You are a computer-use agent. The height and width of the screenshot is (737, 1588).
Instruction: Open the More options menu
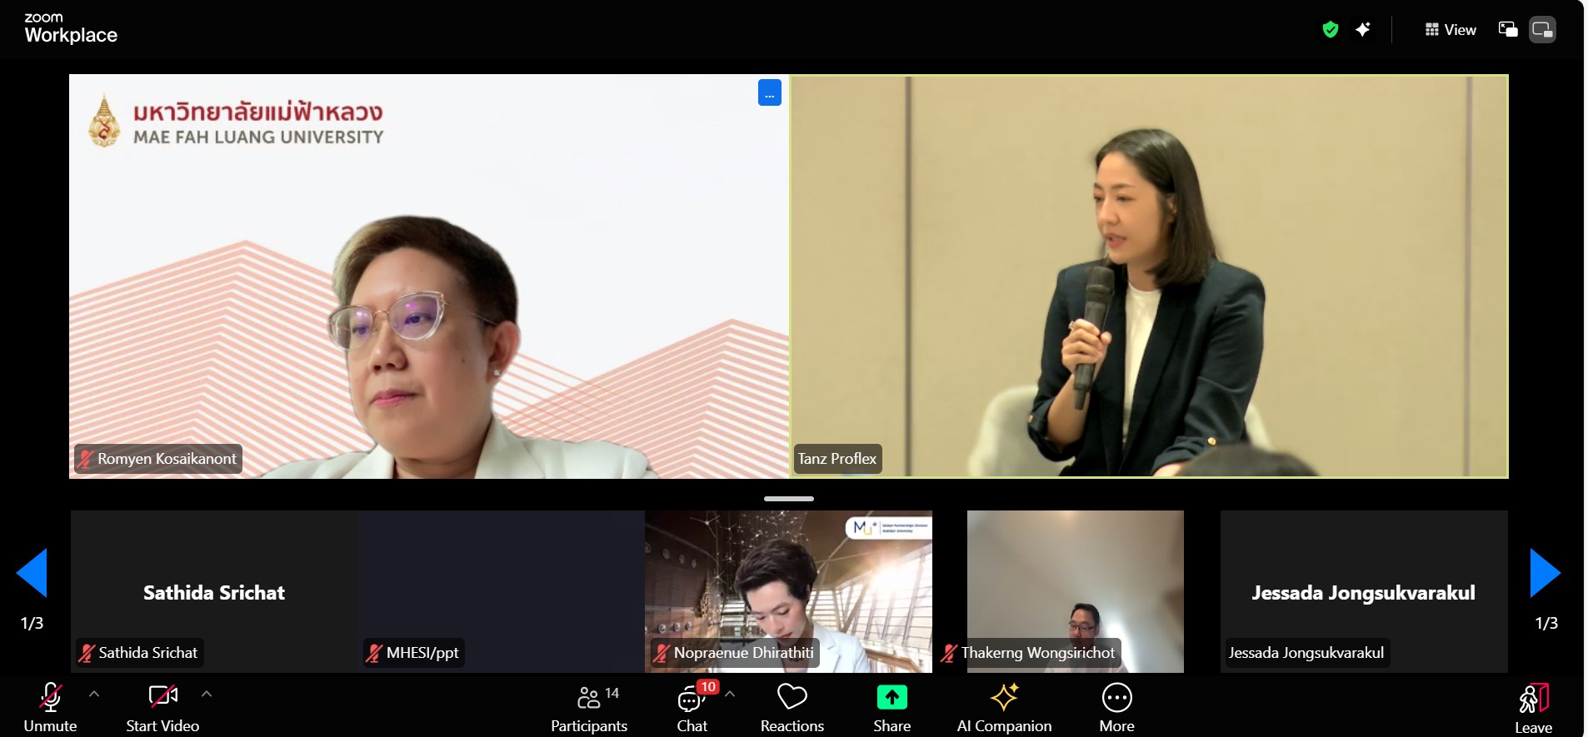pyautogui.click(x=1116, y=709)
